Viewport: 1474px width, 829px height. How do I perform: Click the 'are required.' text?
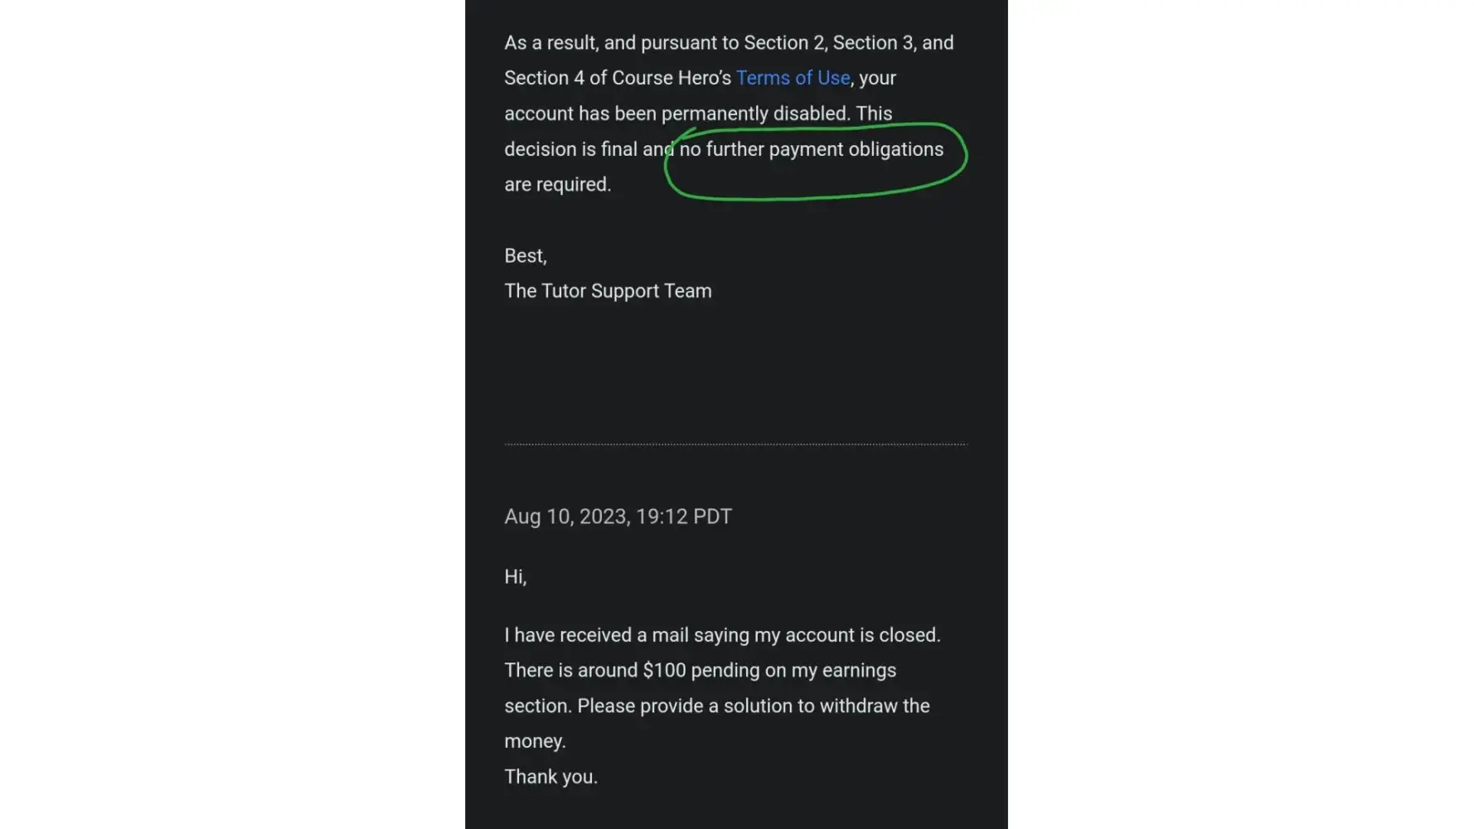coord(557,184)
